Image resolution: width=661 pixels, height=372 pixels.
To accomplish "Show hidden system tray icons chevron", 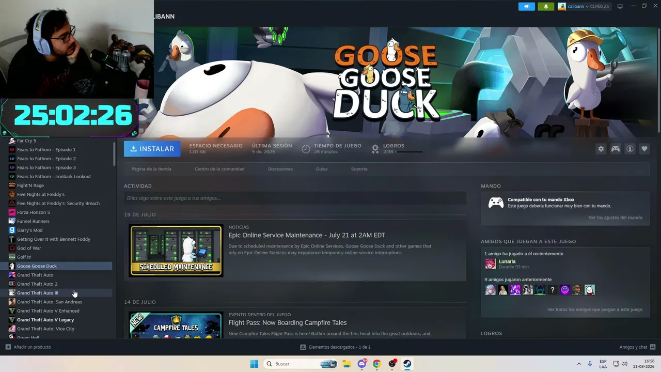I will (x=578, y=364).
